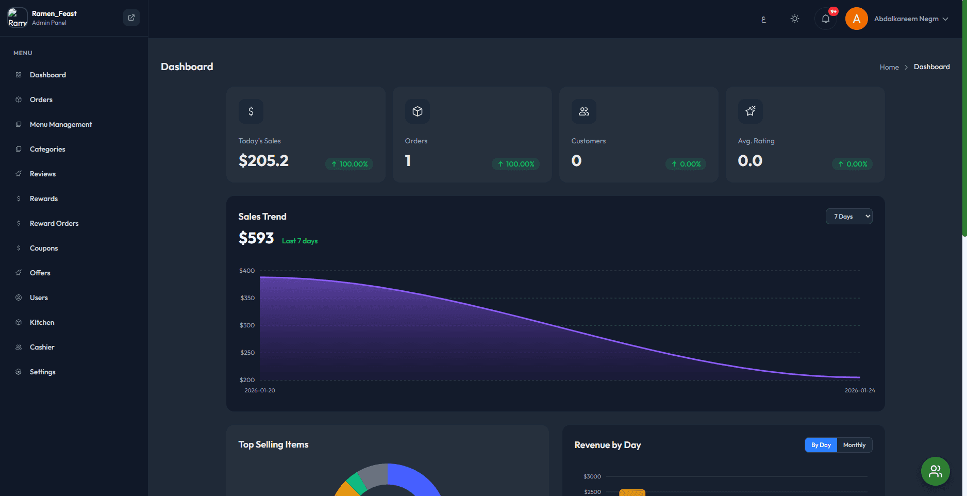Viewport: 967px width, 496px height.
Task: Toggle light mode with the sun icon
Action: coord(794,19)
